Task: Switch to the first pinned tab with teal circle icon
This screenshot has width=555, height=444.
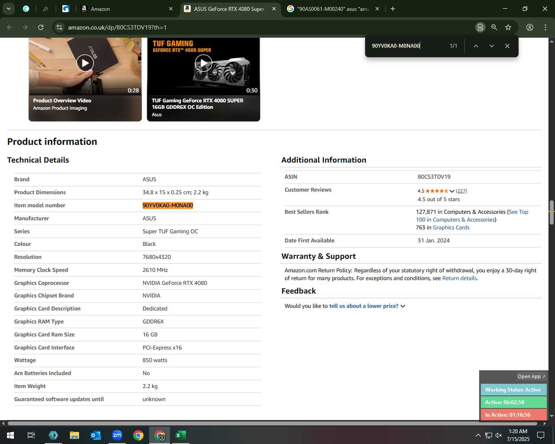Action: (26, 9)
